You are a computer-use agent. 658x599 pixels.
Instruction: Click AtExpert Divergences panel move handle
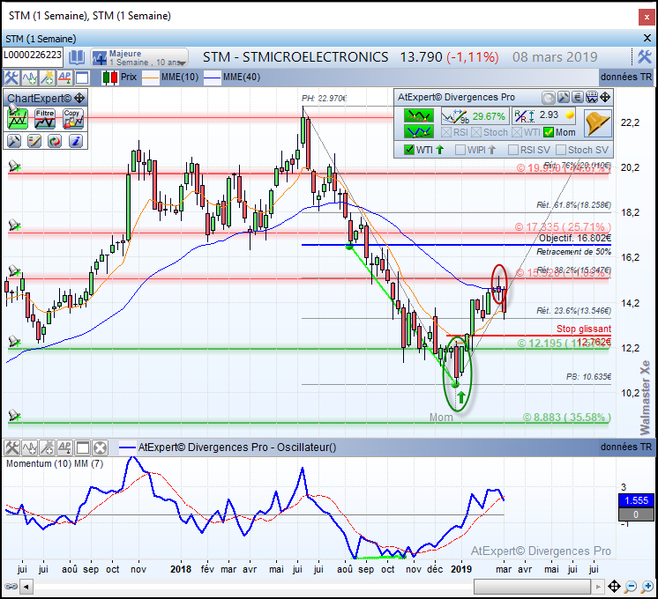click(605, 97)
